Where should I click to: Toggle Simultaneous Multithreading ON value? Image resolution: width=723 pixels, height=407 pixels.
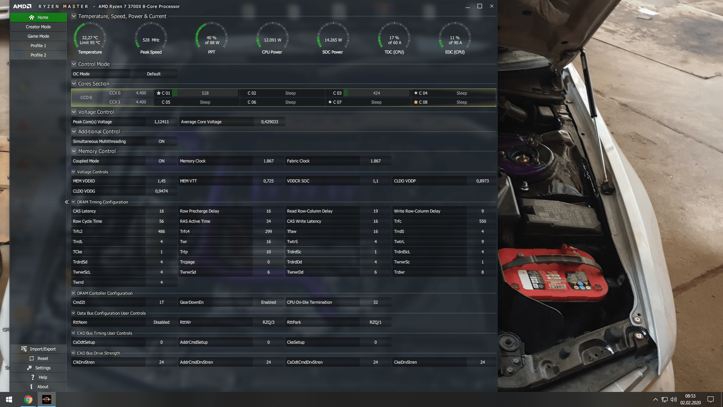click(162, 141)
